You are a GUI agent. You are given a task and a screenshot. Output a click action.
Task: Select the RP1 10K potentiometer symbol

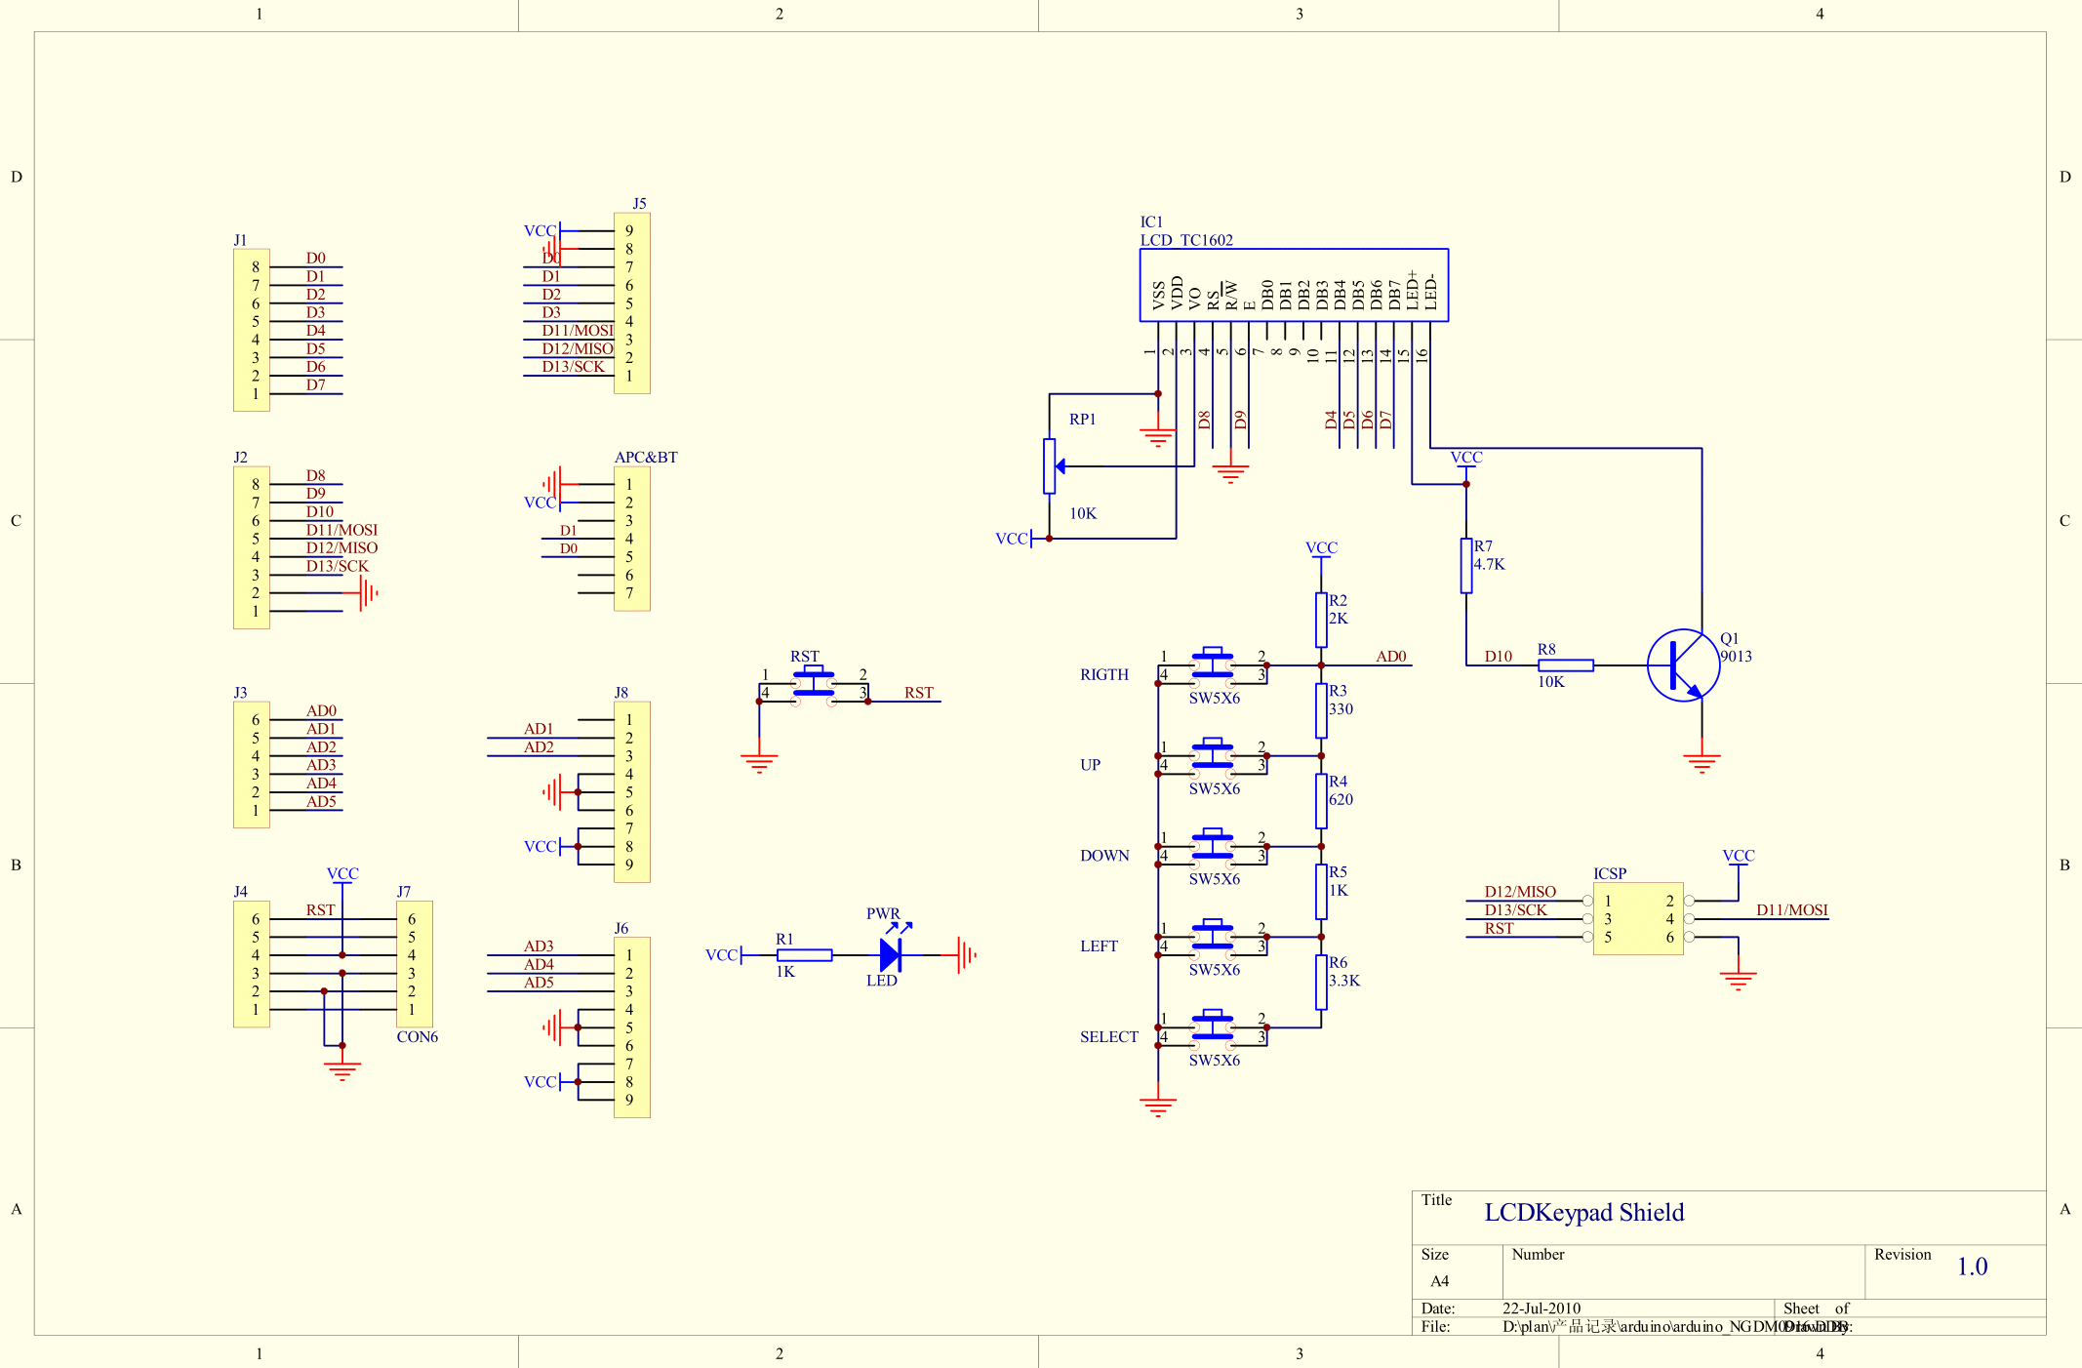1049,466
